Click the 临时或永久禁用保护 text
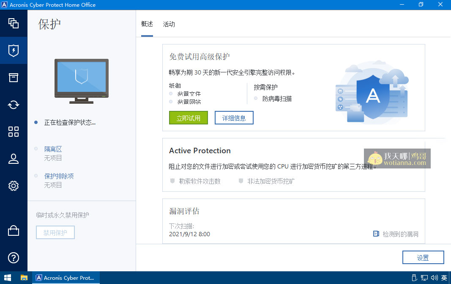The height and width of the screenshot is (284, 451). click(x=63, y=215)
